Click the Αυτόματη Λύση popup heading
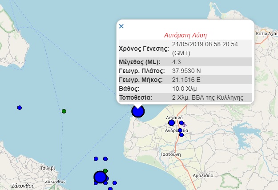Viewport: 278px width, 190px height. pos(185,35)
